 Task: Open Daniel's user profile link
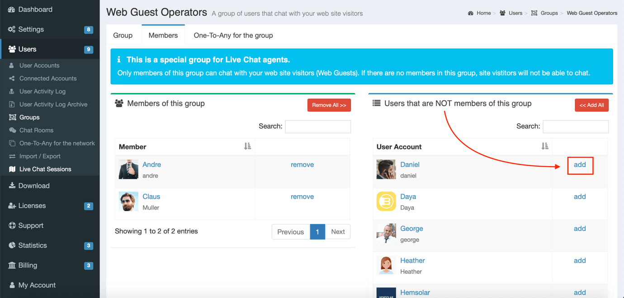point(410,165)
